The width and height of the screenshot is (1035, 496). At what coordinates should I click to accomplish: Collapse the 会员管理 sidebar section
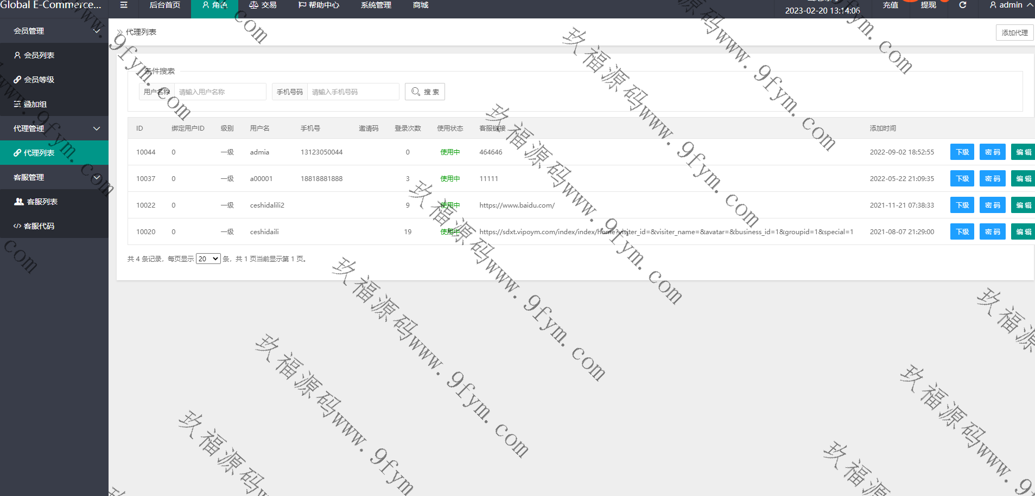pyautogui.click(x=54, y=31)
